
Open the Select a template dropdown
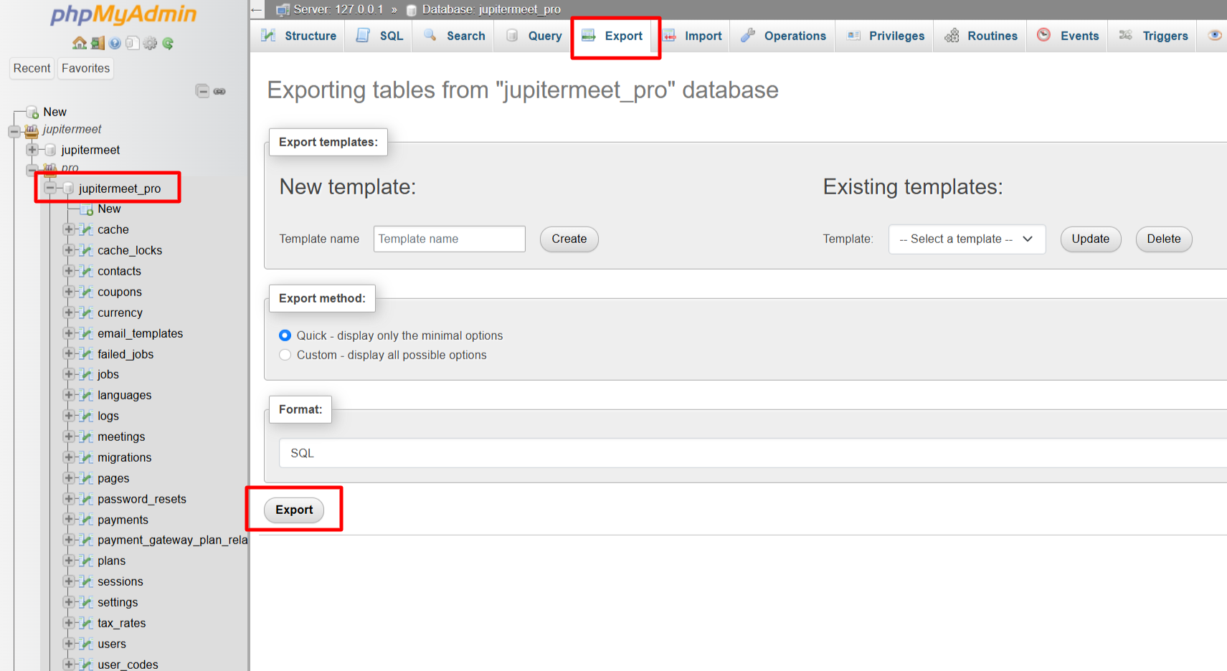click(966, 239)
